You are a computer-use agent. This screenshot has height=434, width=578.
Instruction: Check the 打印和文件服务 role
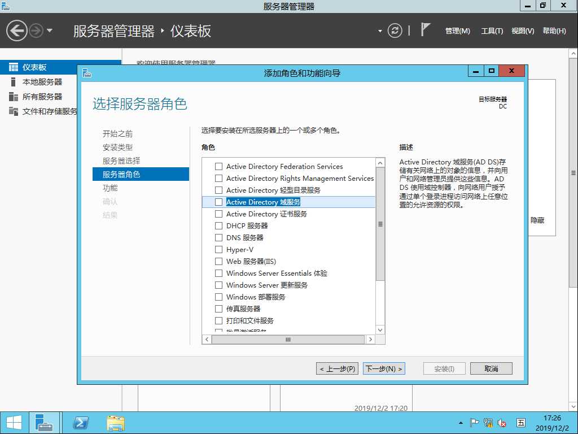coord(218,321)
